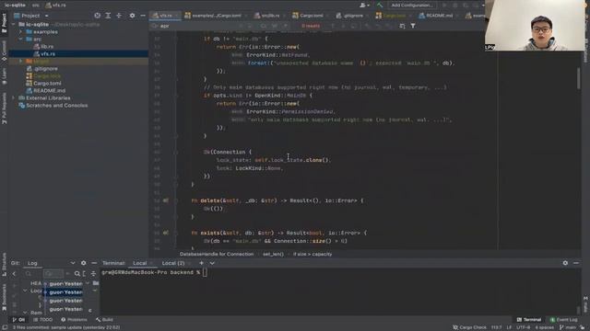Click vfs.rs in navigation bar
590x331 pixels.
[x=56, y=6]
